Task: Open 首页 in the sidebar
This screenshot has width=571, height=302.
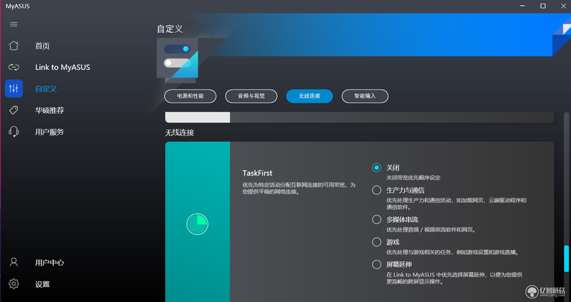Action: (42, 46)
